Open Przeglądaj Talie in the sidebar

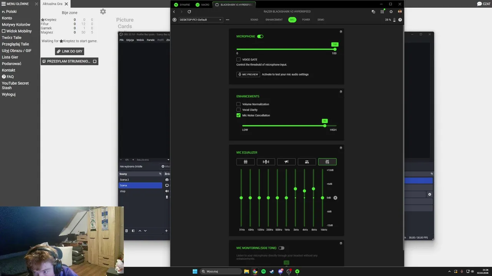[x=15, y=44]
